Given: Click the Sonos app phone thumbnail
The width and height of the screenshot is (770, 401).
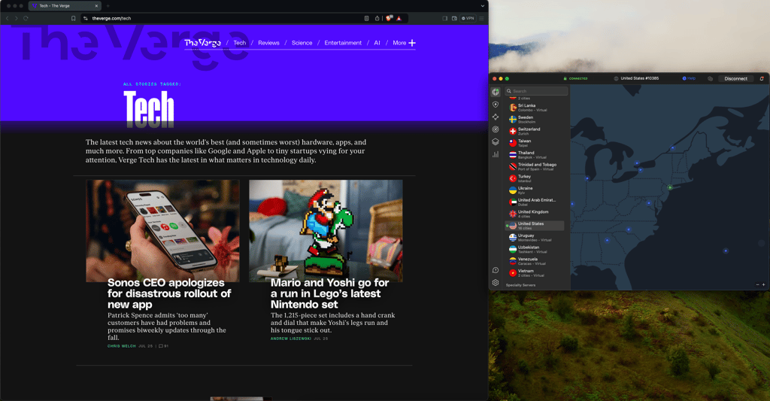Looking at the screenshot, I should (162, 231).
